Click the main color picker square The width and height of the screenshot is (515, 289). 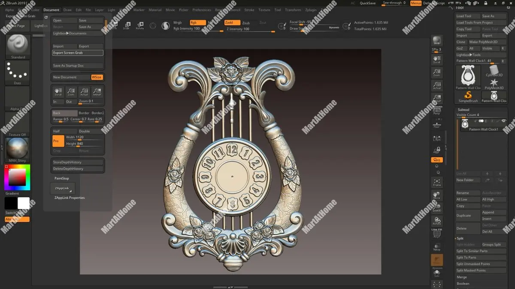pos(17,177)
